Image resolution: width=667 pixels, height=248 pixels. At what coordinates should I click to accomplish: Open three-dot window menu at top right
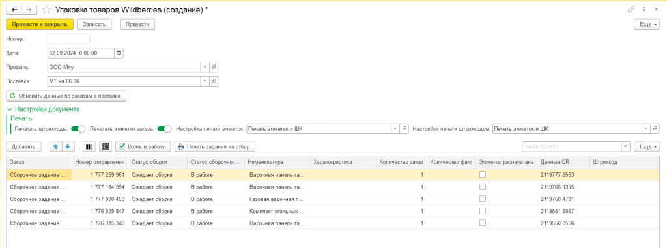[644, 9]
